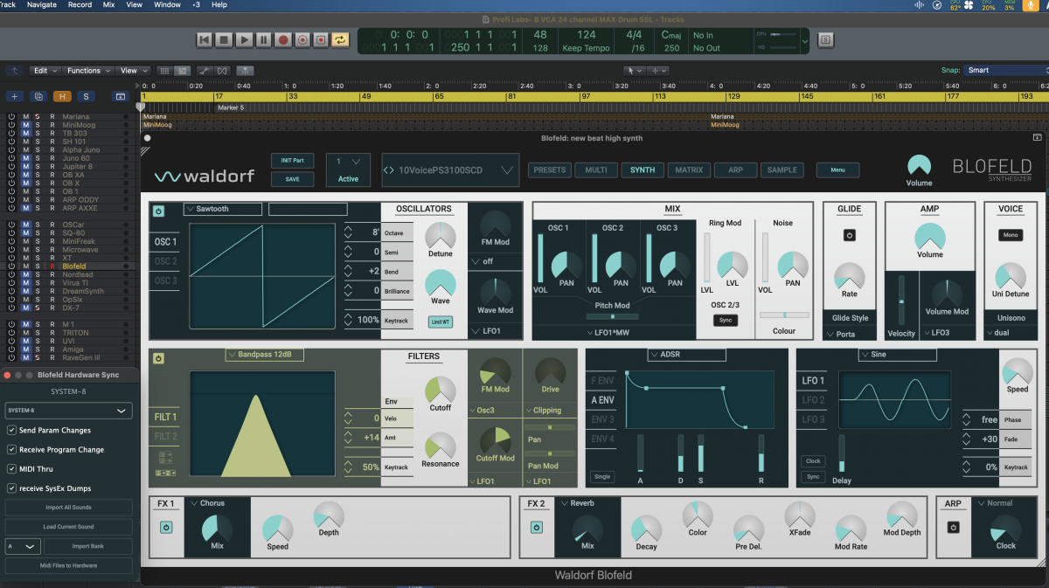This screenshot has width=1049, height=588.
Task: Switch to the MATRIX tab
Action: (689, 170)
